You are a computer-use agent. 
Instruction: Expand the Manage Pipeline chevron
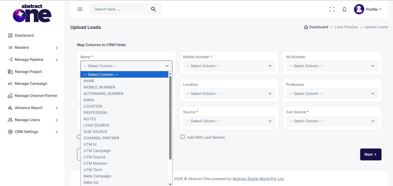57,60
